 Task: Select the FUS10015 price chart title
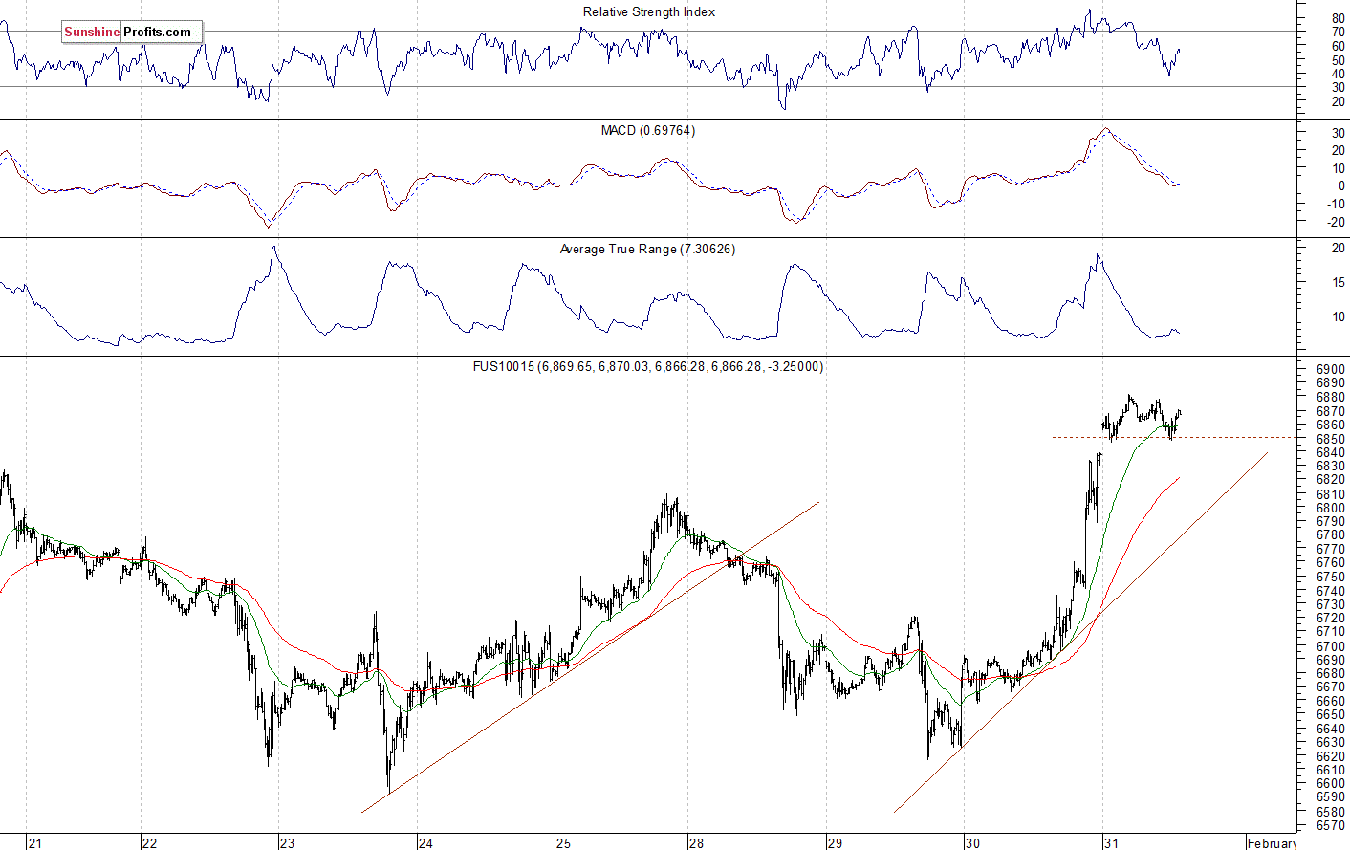(648, 366)
